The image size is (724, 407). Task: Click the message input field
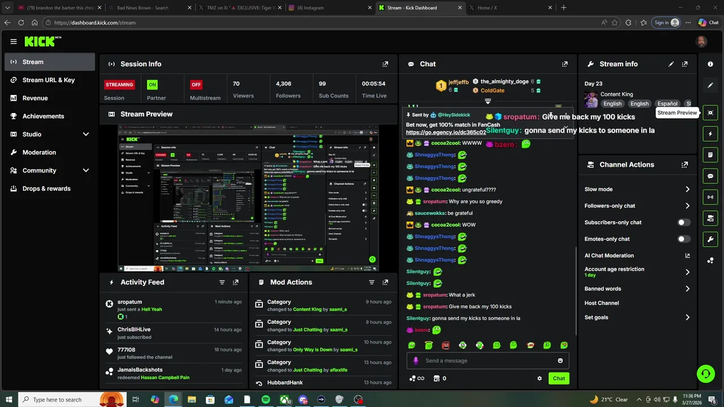point(488,361)
